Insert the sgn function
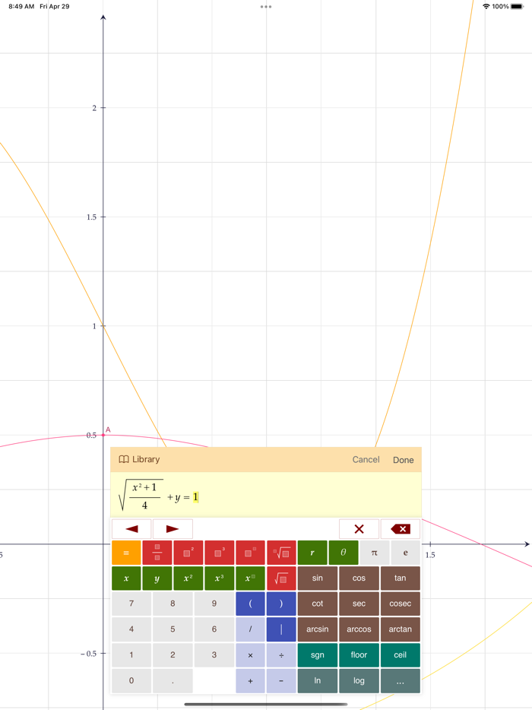Viewport: 532px width, 710px height. pos(318,655)
